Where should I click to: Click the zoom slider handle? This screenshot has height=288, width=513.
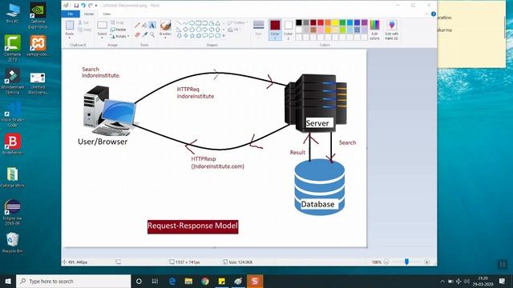406,262
